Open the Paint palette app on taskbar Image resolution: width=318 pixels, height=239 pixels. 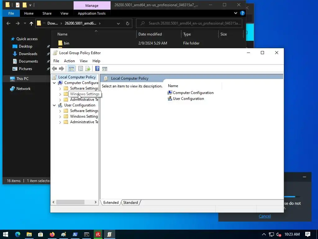(63, 234)
